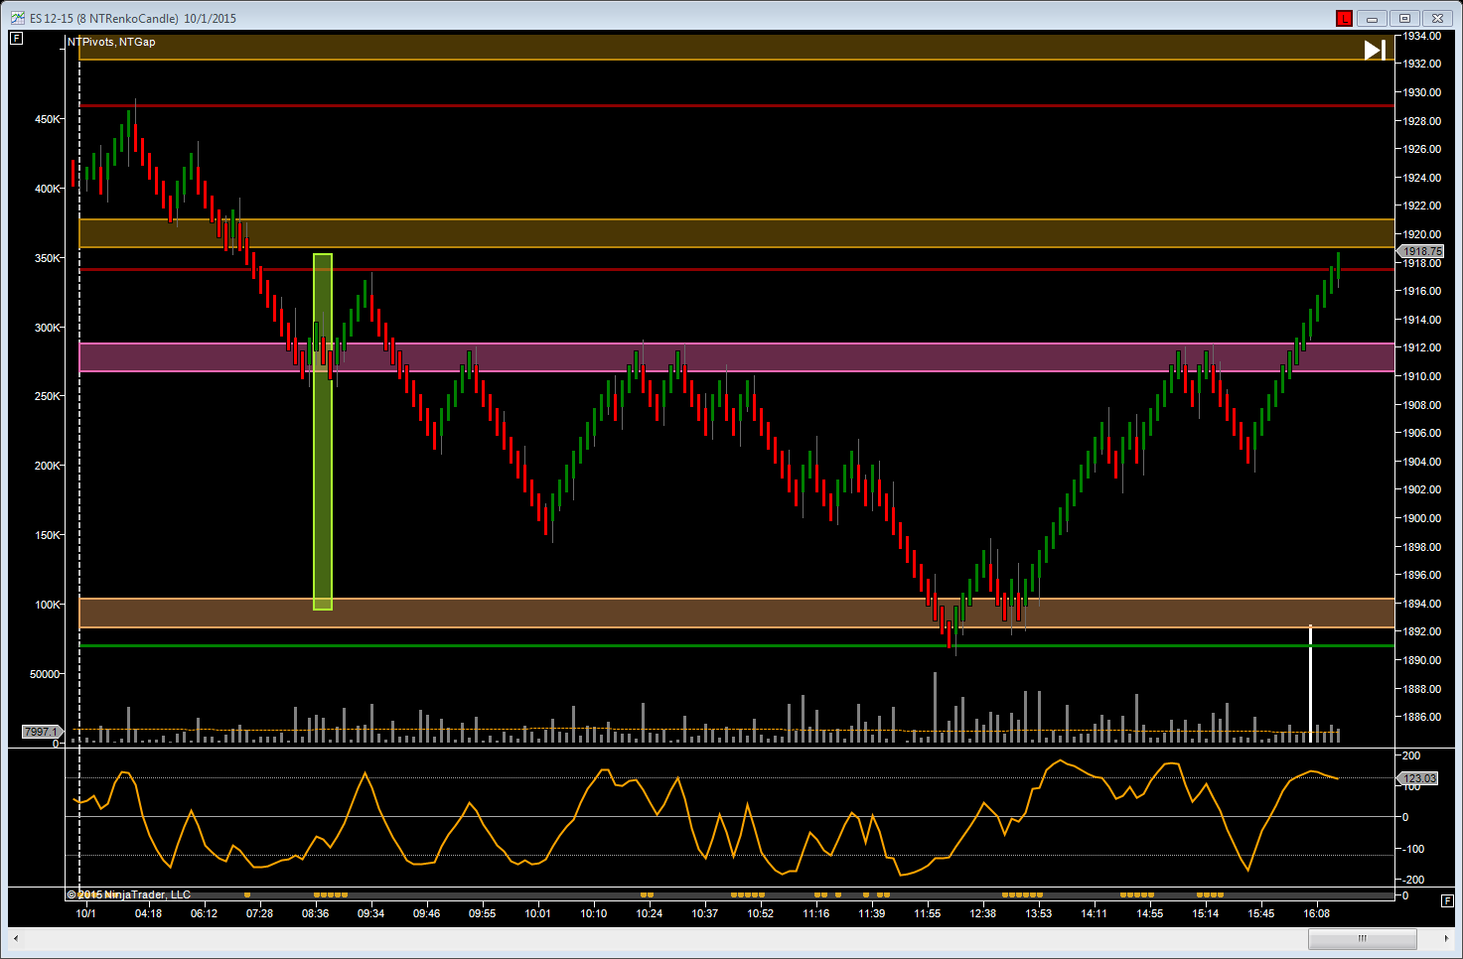Click the 1924.00 price label
This screenshot has height=959, width=1463.
coord(1420,178)
